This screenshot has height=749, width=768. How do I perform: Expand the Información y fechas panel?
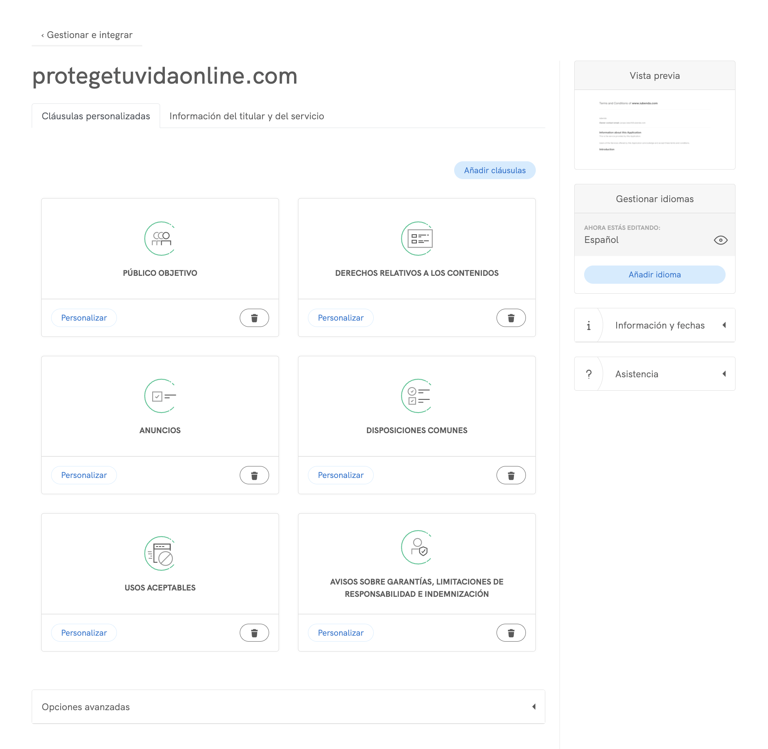point(655,325)
